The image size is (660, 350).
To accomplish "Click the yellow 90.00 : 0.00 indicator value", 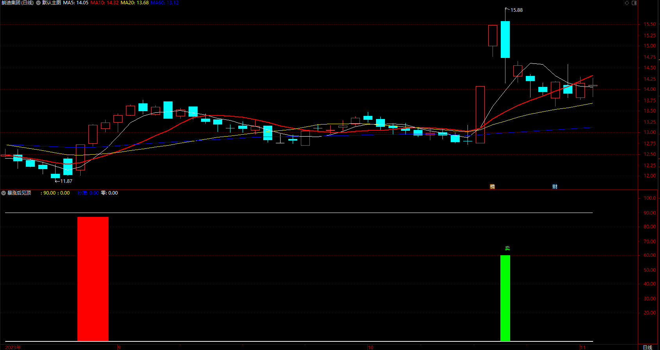I will tap(55, 193).
